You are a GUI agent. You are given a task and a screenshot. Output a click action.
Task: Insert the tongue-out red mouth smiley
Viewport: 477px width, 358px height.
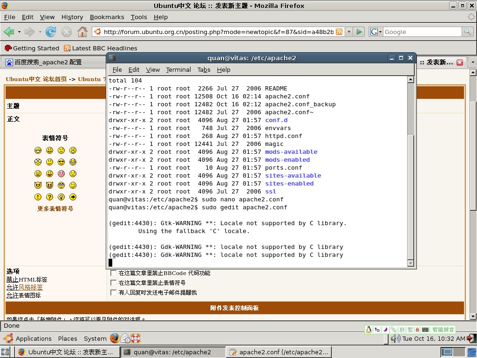pos(49,174)
